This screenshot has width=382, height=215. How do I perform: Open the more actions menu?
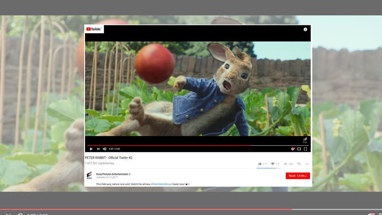tap(307, 163)
